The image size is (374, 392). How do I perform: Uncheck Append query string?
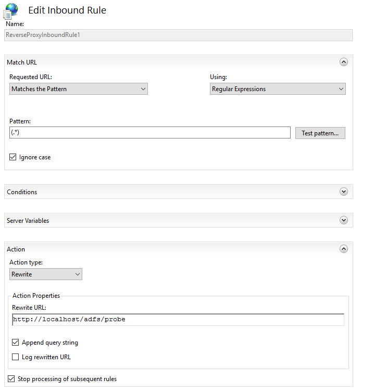click(x=15, y=343)
